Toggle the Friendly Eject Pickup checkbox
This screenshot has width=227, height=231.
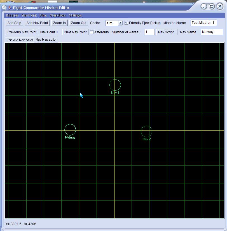point(127,23)
